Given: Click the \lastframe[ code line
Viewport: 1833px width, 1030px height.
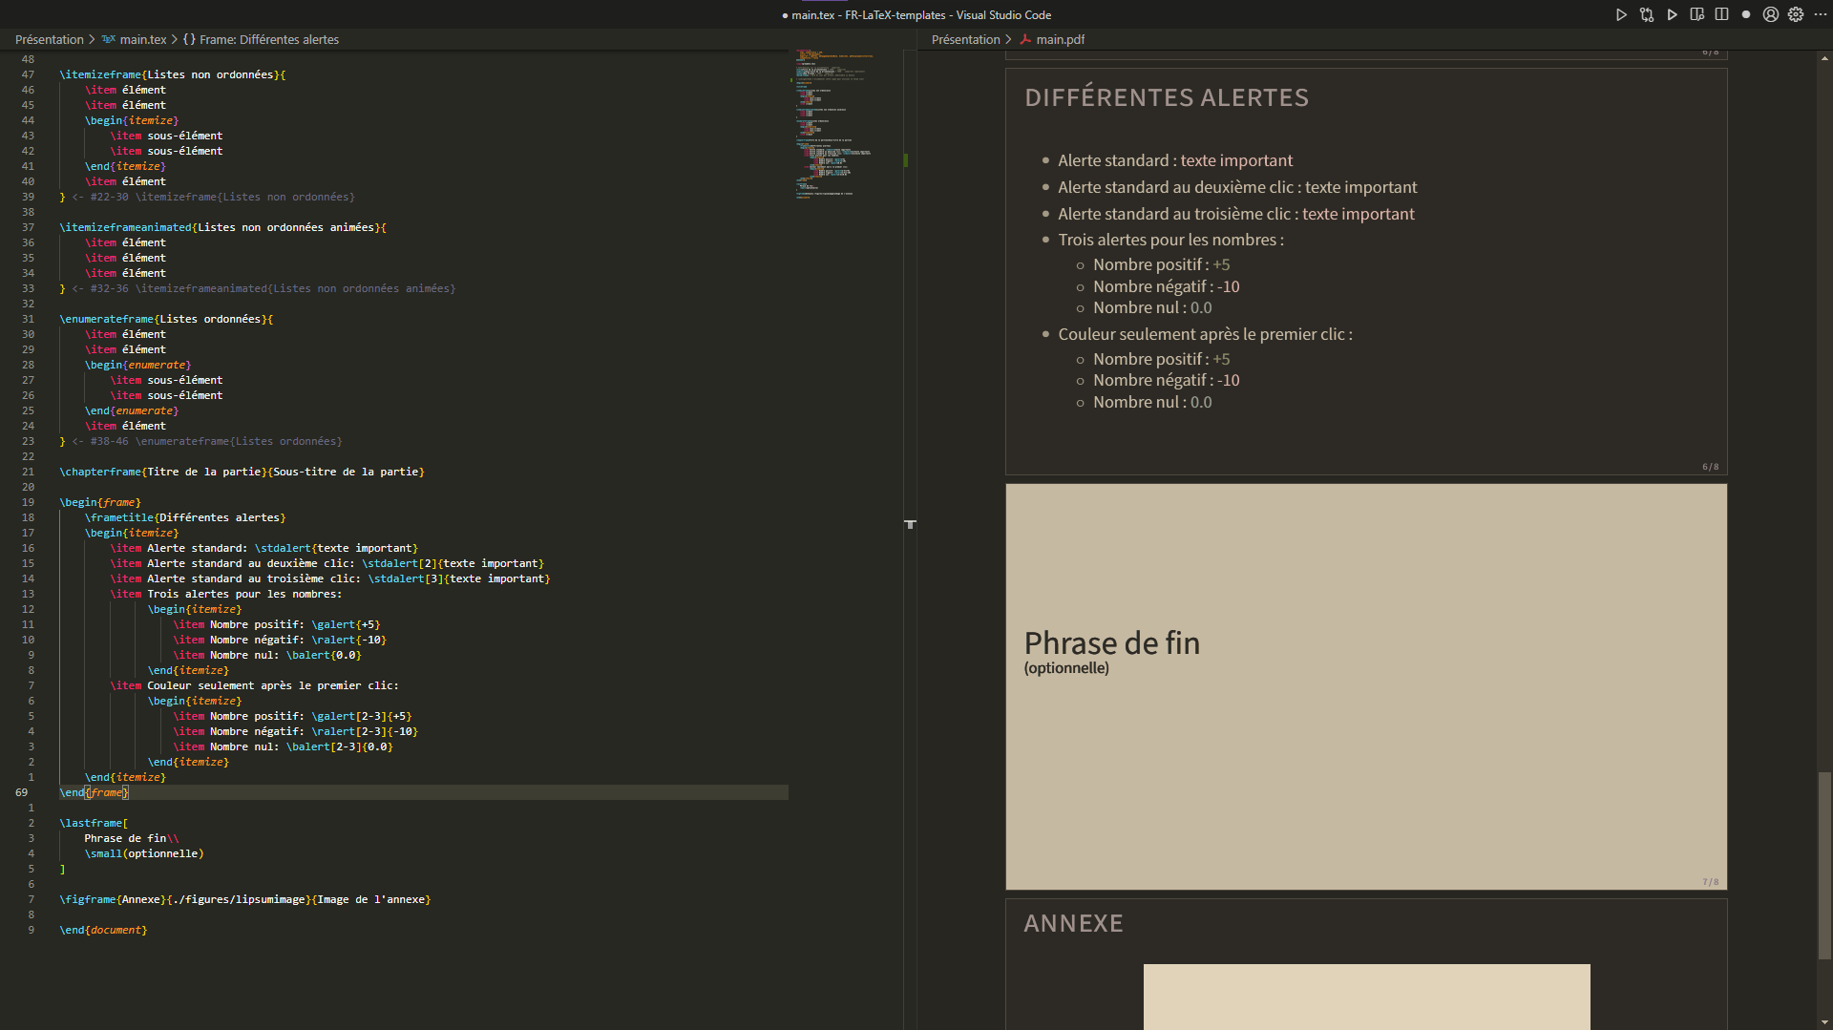Looking at the screenshot, I should pos(94,823).
